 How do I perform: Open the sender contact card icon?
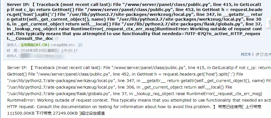tap(80, 45)
